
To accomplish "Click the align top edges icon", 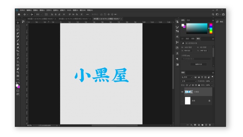I will pos(70,14).
